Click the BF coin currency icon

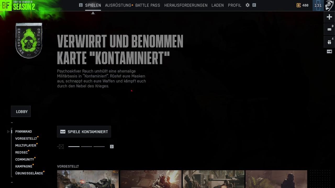[x=299, y=5]
